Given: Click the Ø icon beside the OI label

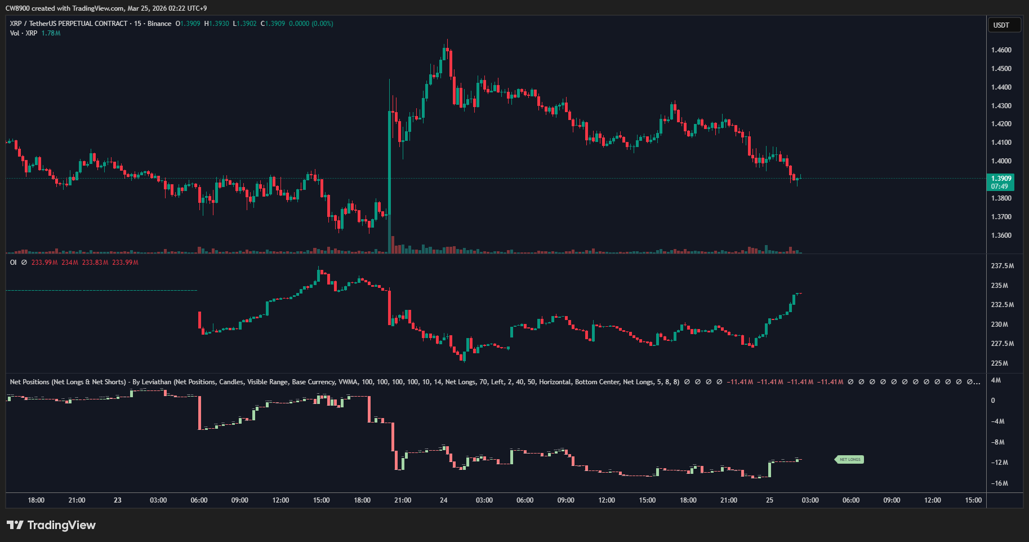Looking at the screenshot, I should [24, 262].
